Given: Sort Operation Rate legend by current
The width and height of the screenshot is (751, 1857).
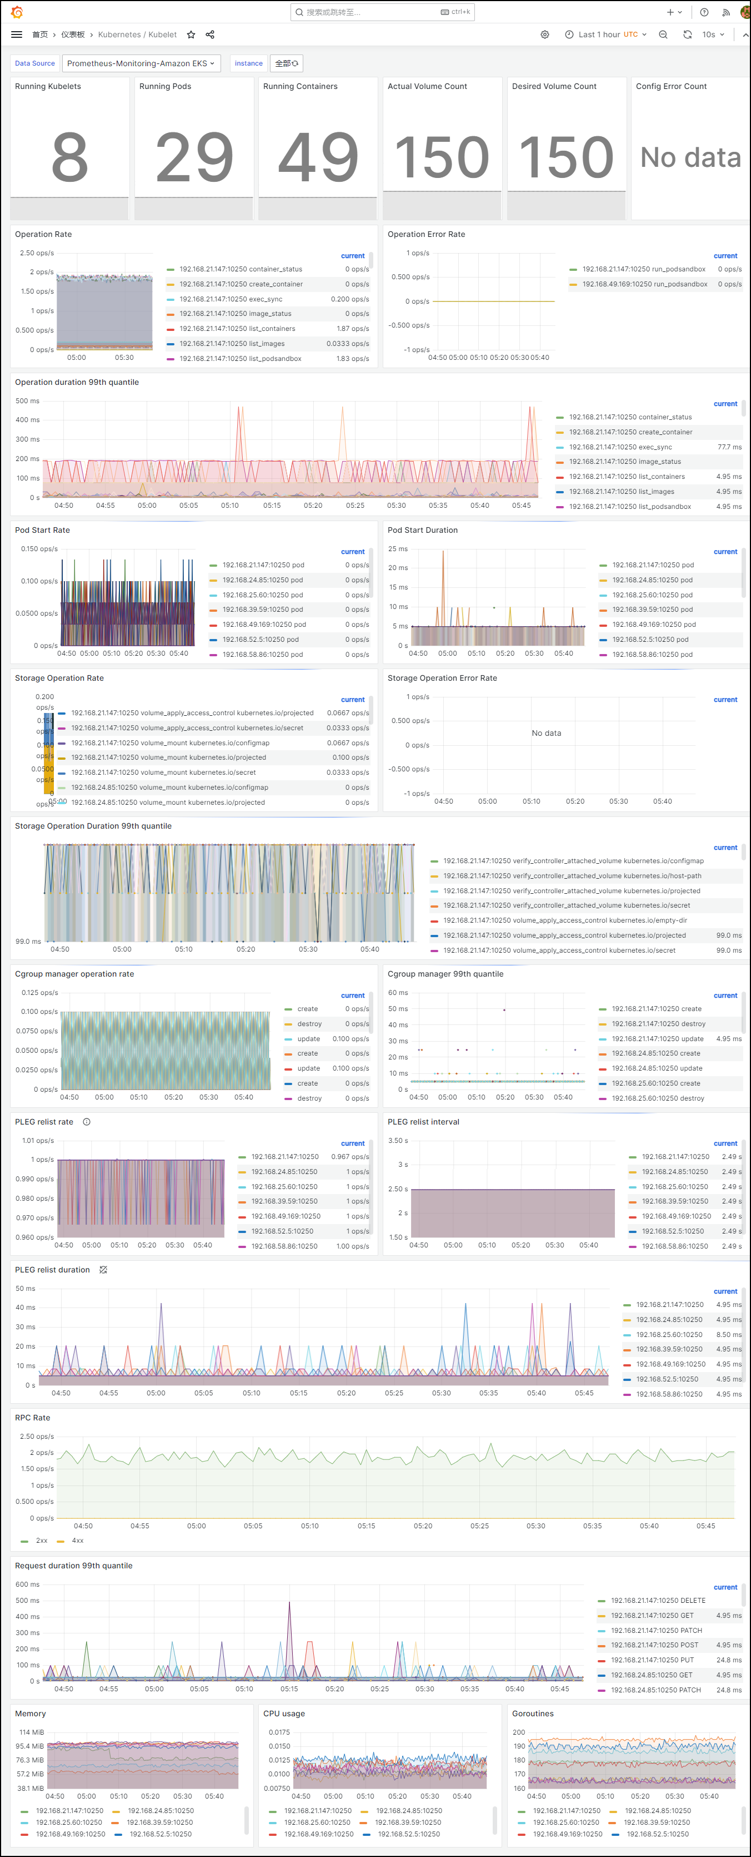Looking at the screenshot, I should coord(353,256).
